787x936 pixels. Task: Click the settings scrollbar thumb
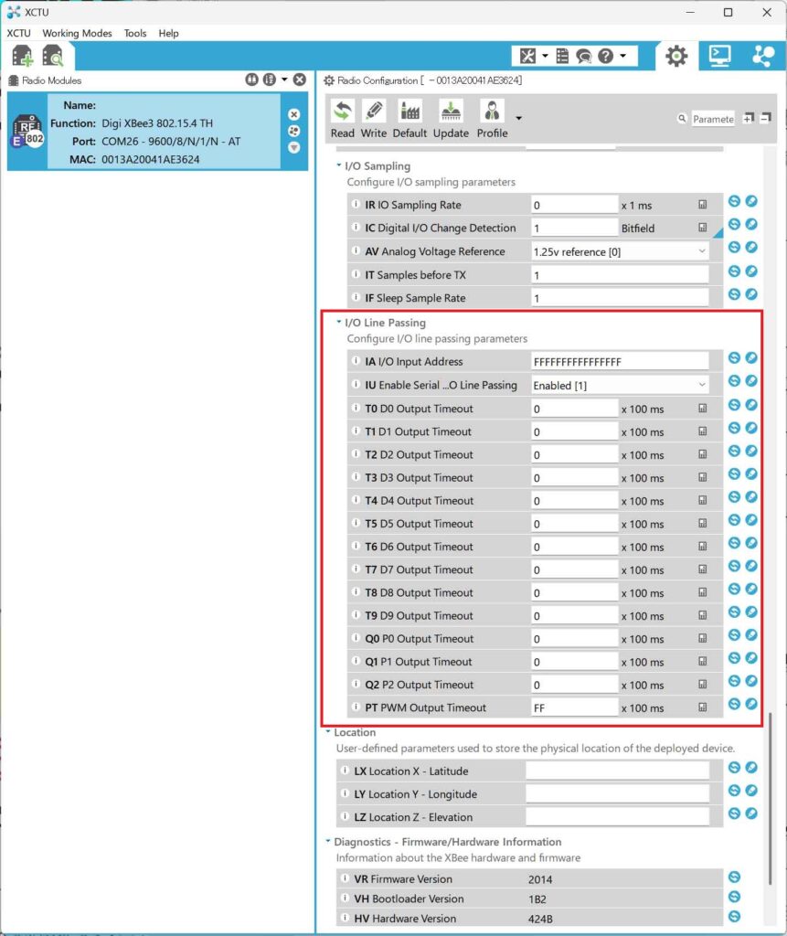(770, 798)
